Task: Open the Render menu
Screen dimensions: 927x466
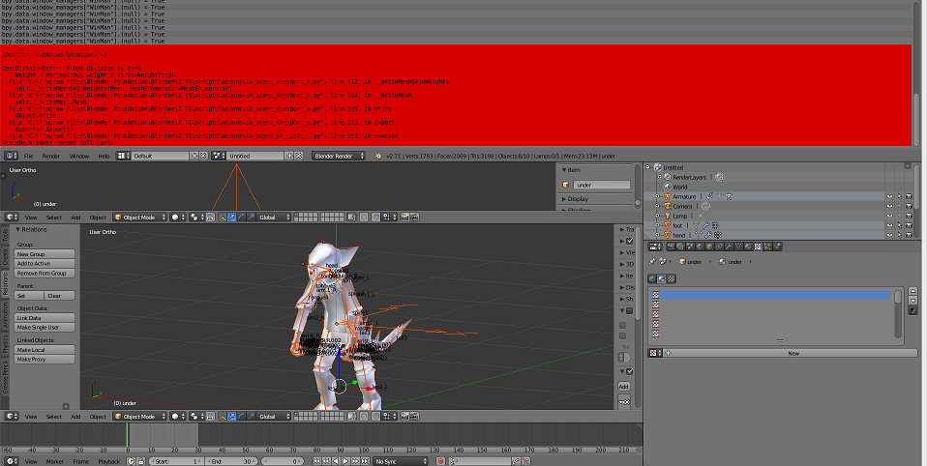Action: point(50,156)
